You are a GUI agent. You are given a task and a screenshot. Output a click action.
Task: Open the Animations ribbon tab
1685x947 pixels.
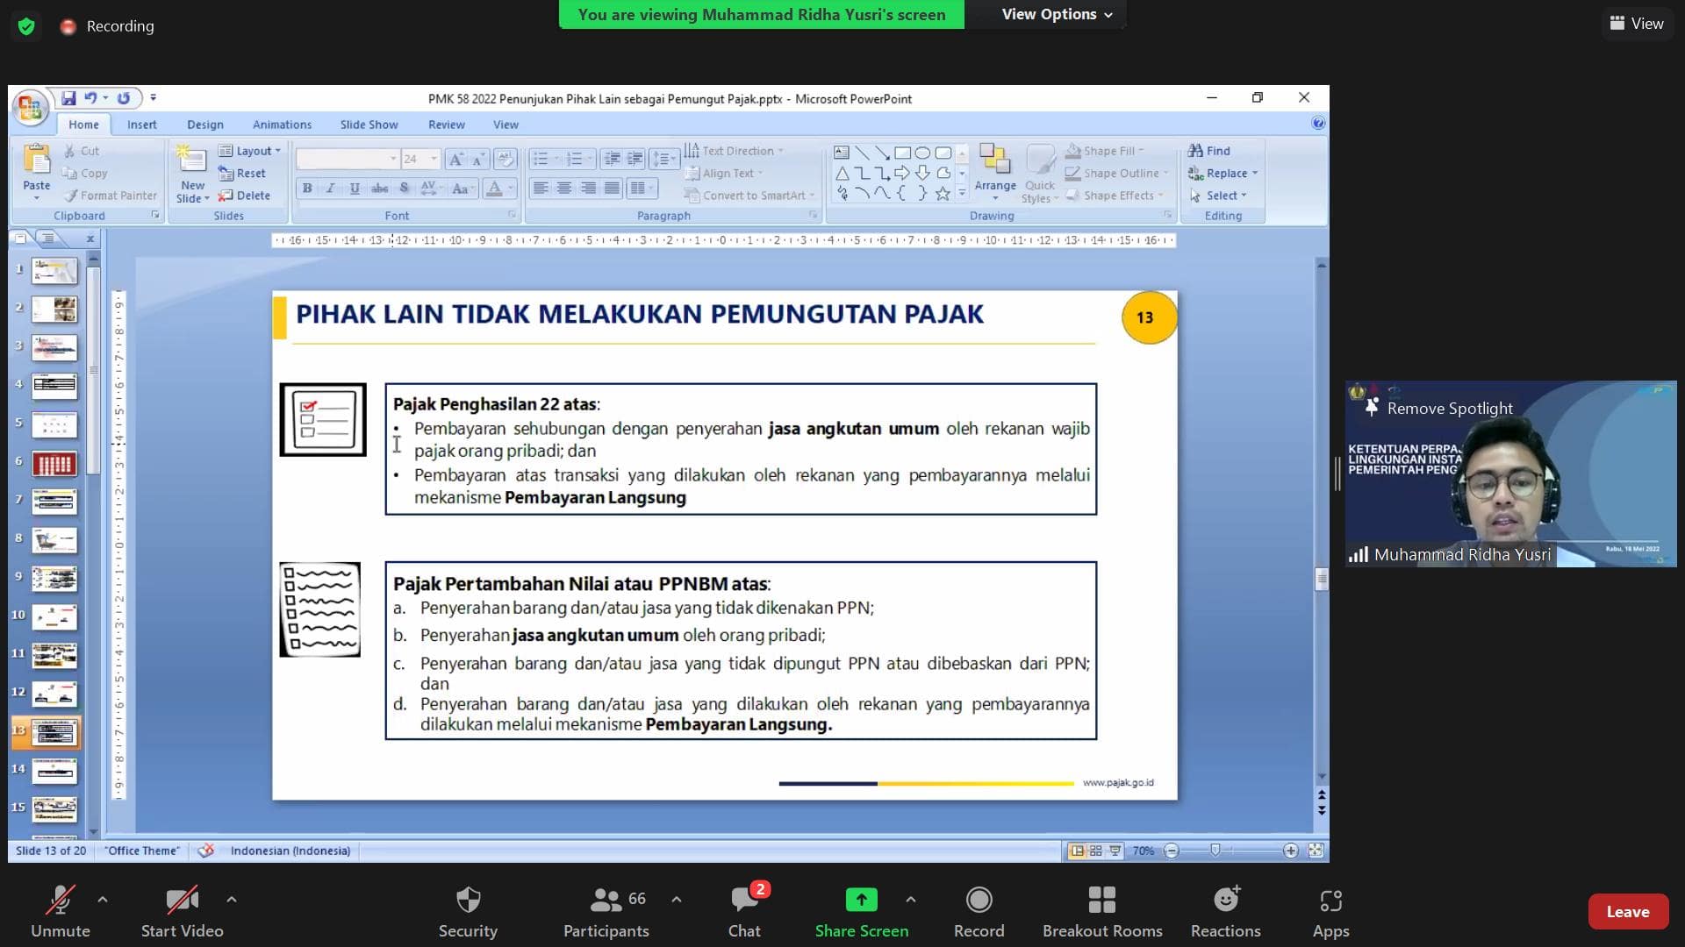point(282,125)
